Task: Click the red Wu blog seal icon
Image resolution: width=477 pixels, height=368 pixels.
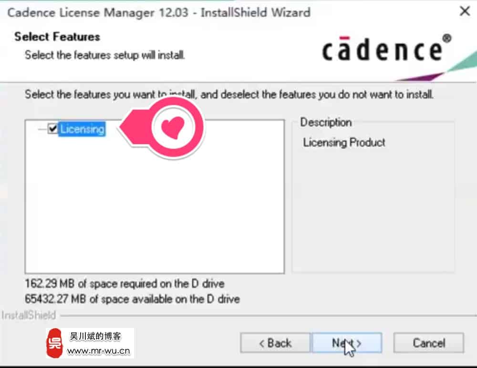Action: [54, 343]
